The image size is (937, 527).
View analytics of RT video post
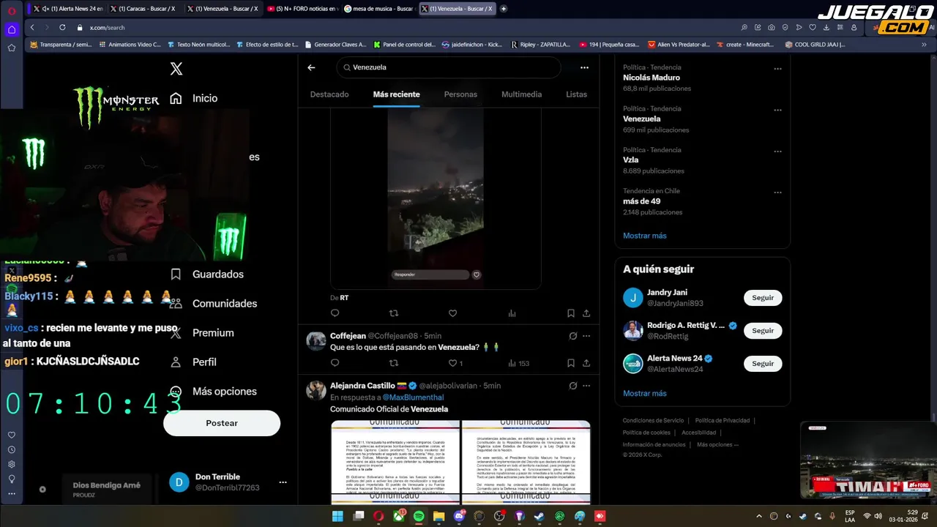[x=512, y=313]
